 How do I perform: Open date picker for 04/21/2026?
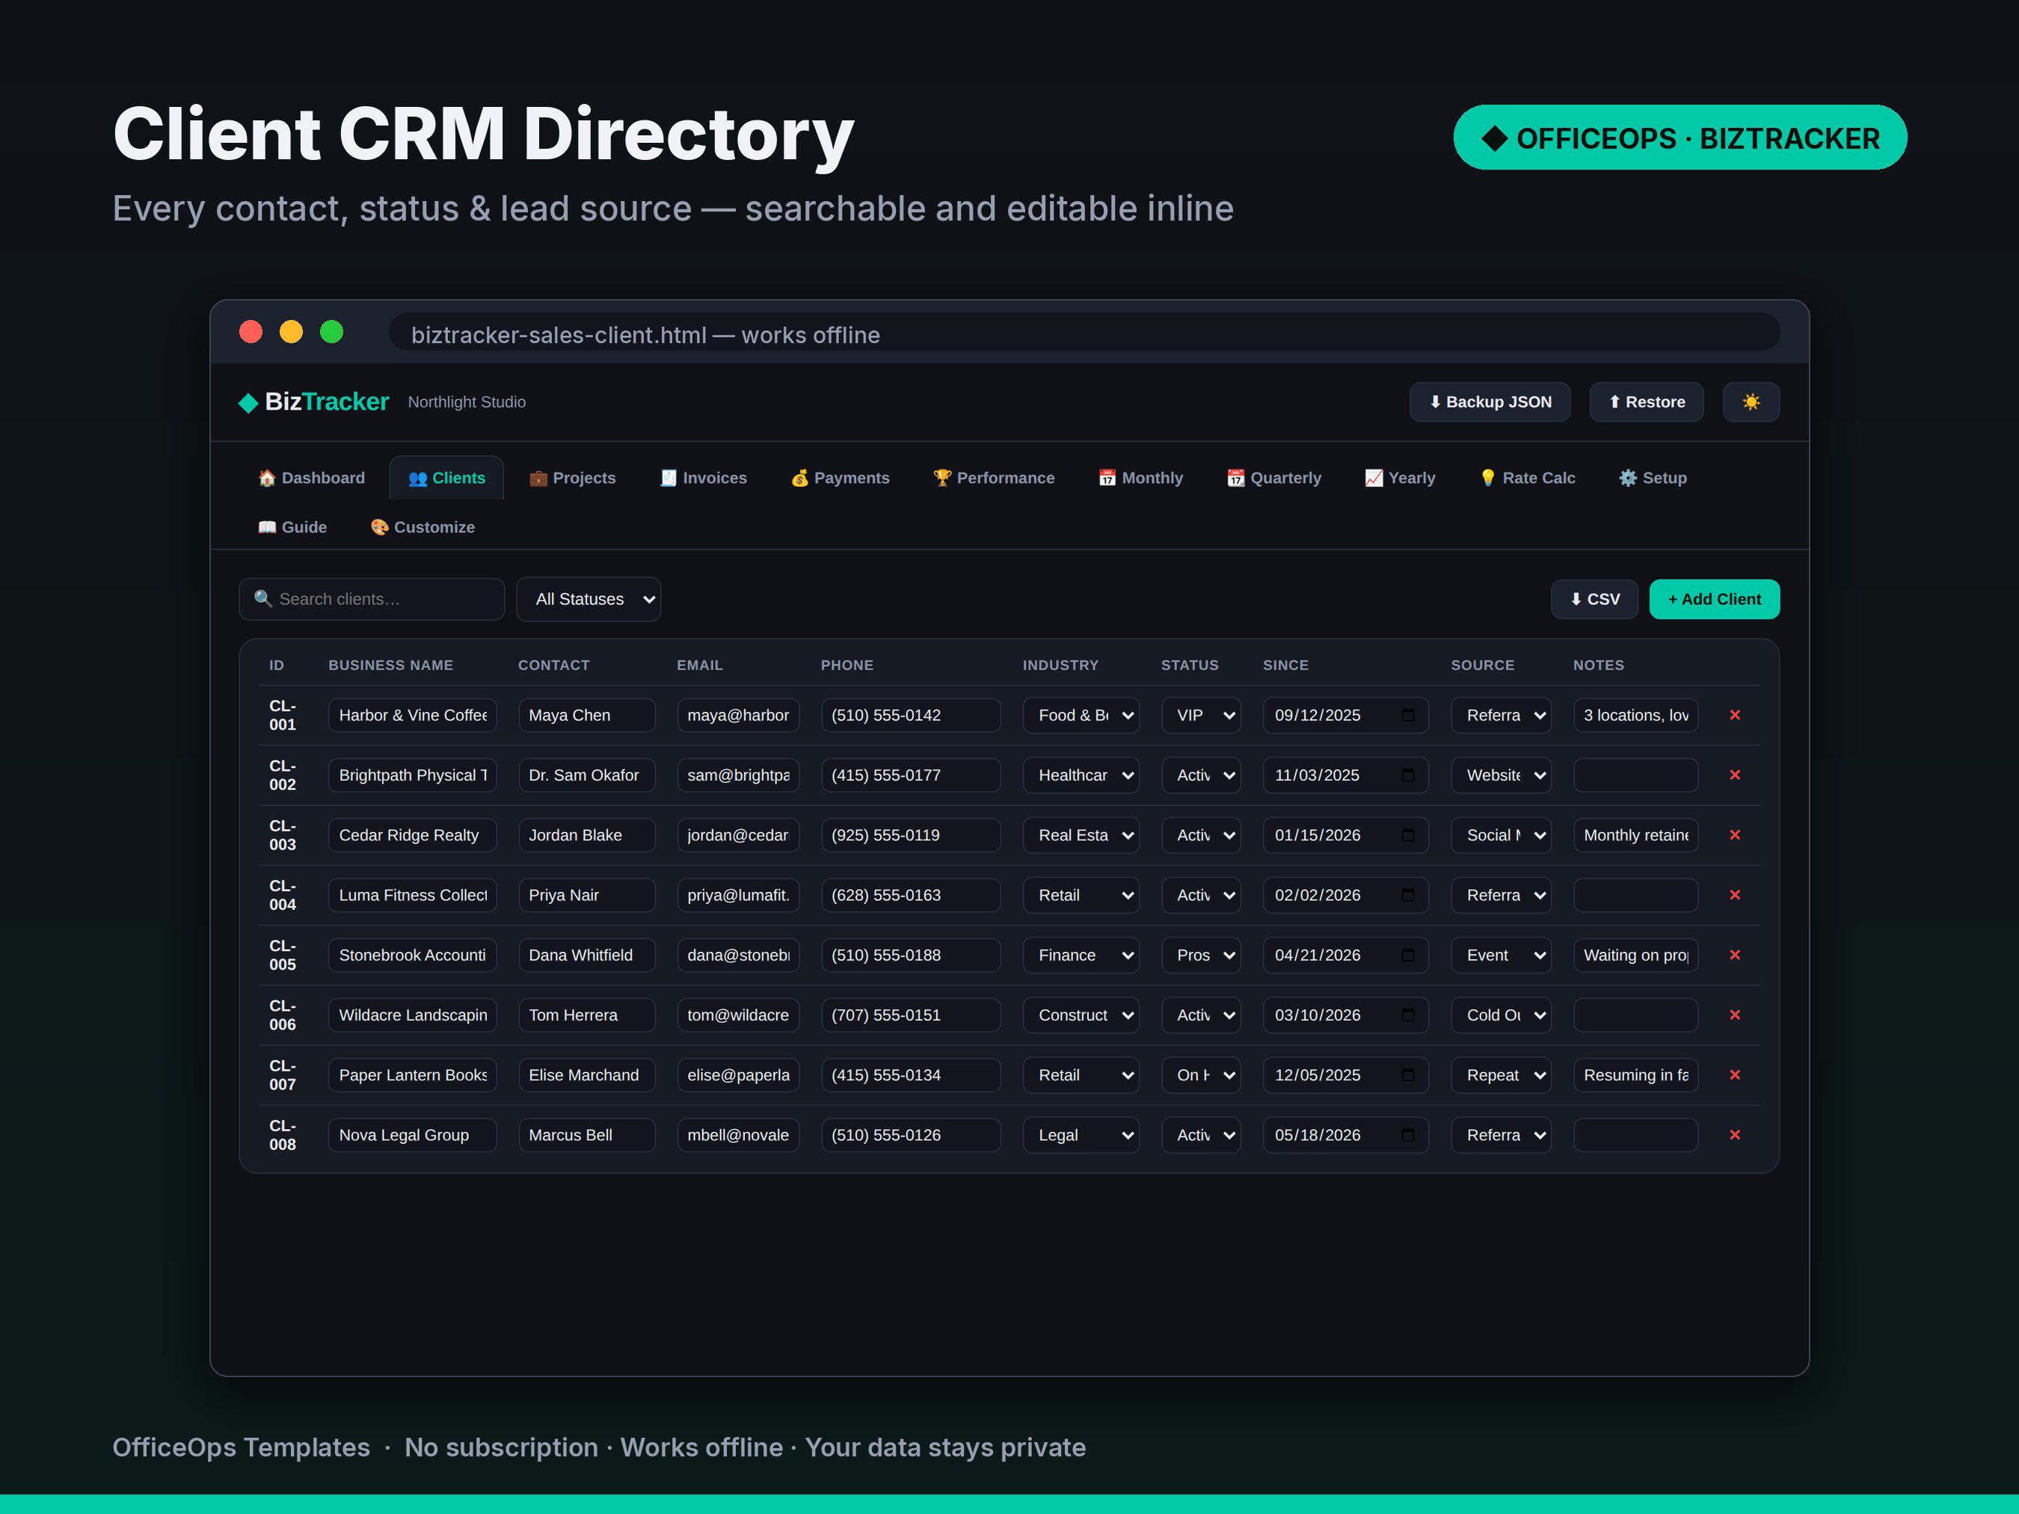[1407, 955]
